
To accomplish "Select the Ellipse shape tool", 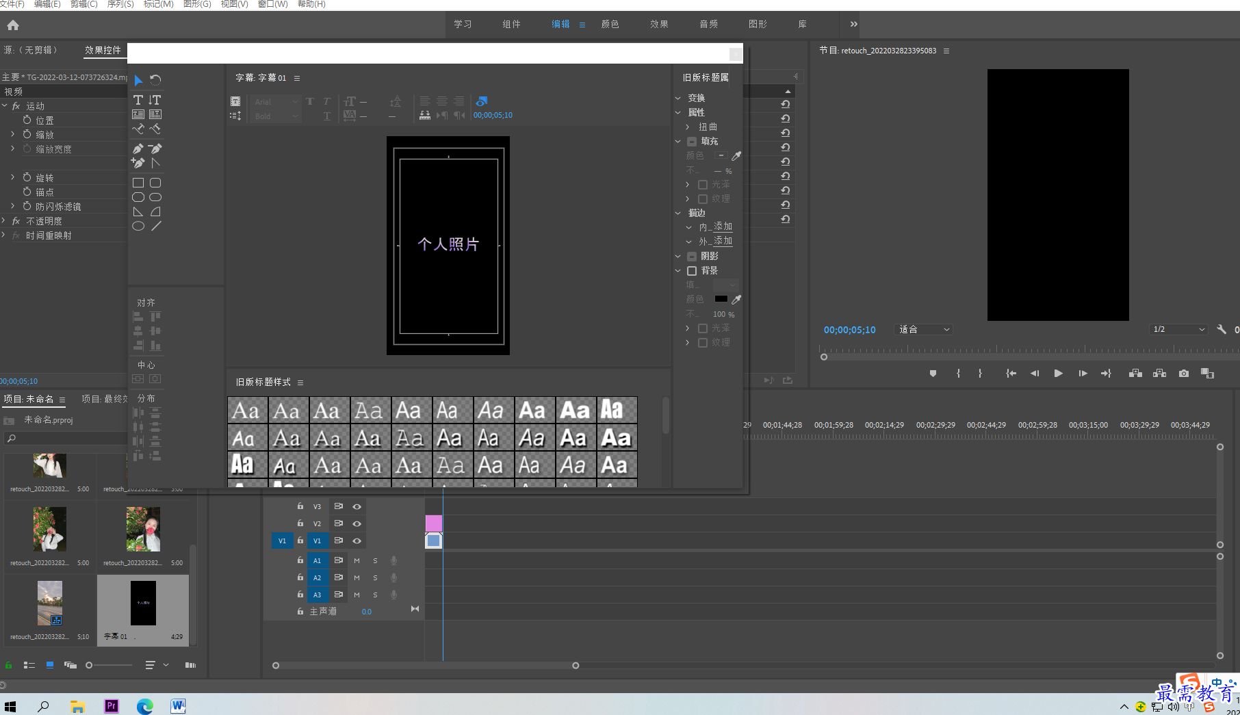I will coord(138,226).
